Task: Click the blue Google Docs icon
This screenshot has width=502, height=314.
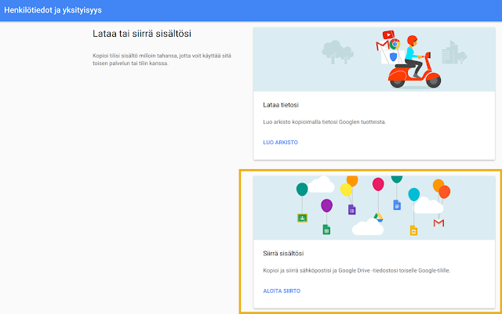Action: 397,205
